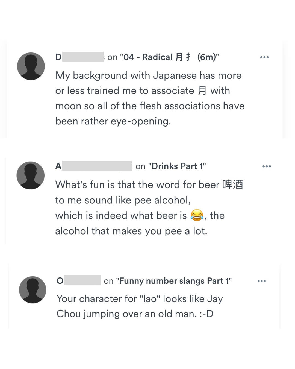The height and width of the screenshot is (369, 295).
Task: Click avatar next to Jay Chou comment
Action: pyautogui.click(x=33, y=290)
